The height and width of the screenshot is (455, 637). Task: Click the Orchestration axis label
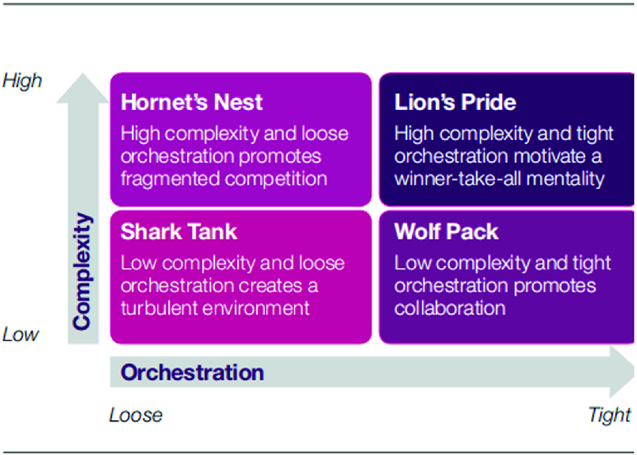click(x=192, y=372)
